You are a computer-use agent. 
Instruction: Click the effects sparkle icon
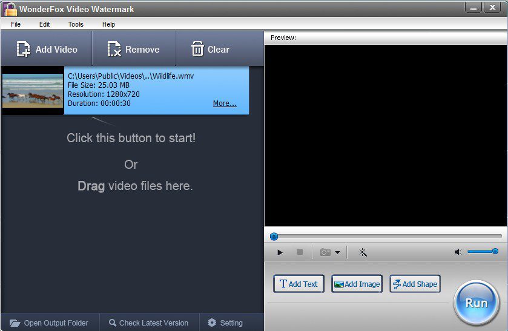point(363,252)
